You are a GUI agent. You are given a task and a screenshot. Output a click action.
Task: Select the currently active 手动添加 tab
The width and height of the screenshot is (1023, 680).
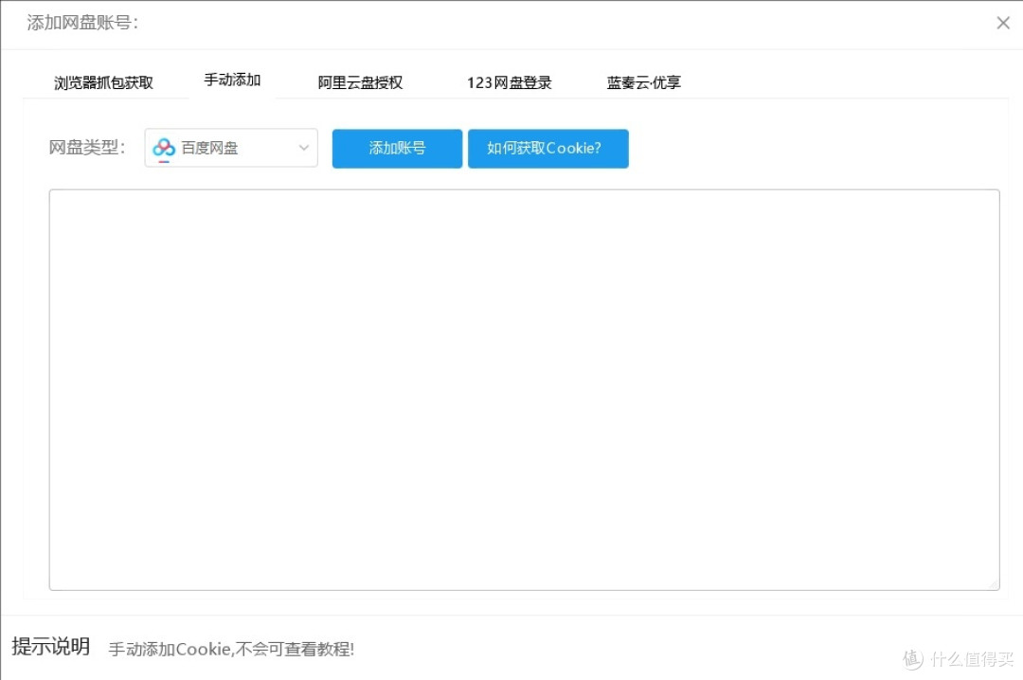232,81
